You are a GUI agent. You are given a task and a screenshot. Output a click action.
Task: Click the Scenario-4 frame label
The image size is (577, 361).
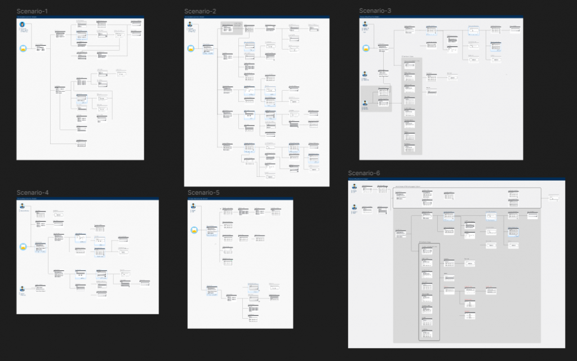point(33,193)
